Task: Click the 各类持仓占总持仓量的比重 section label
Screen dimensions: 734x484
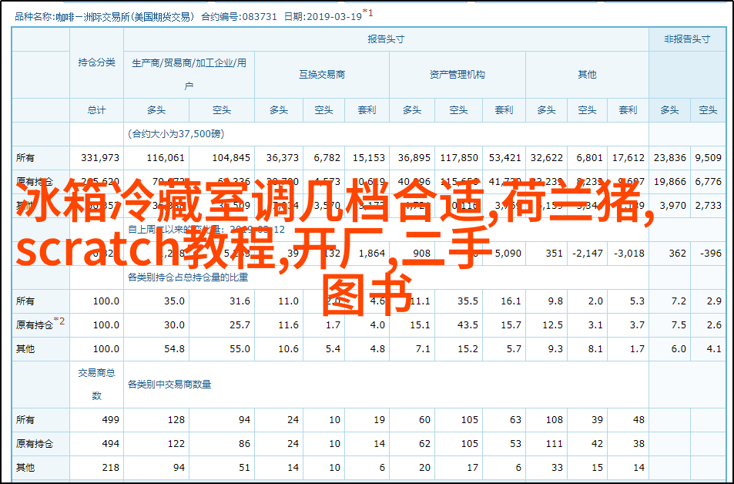Action: coord(188,277)
